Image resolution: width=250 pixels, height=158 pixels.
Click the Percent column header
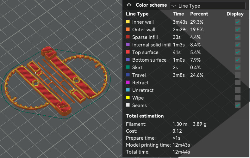coord(199,14)
